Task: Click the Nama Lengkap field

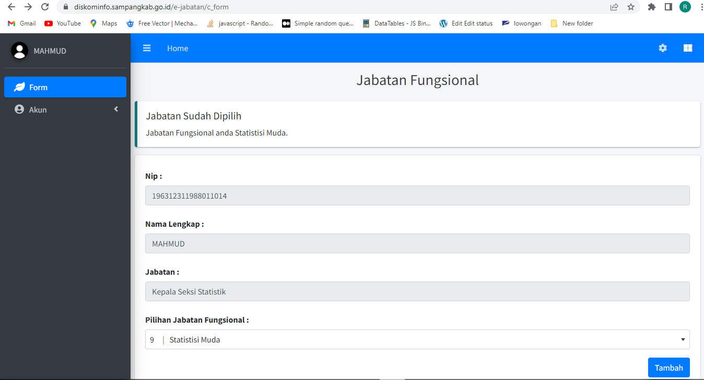Action: coord(417,243)
